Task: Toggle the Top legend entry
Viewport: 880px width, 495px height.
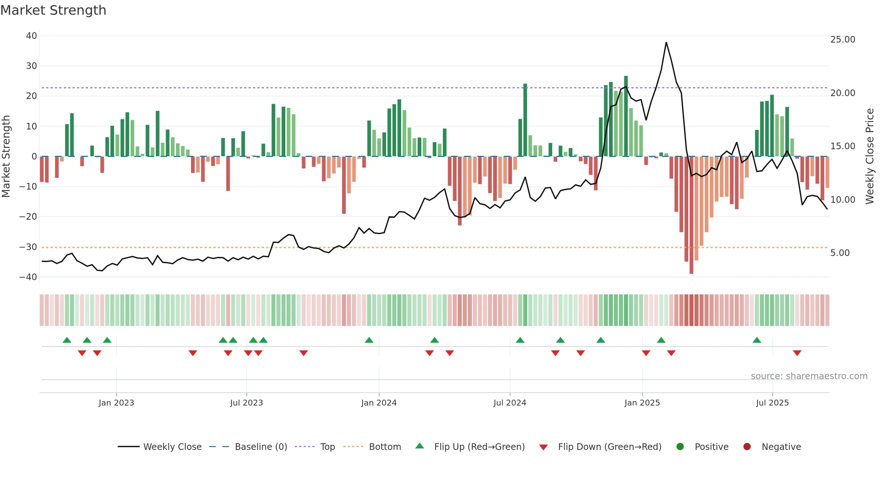Action: [315, 447]
